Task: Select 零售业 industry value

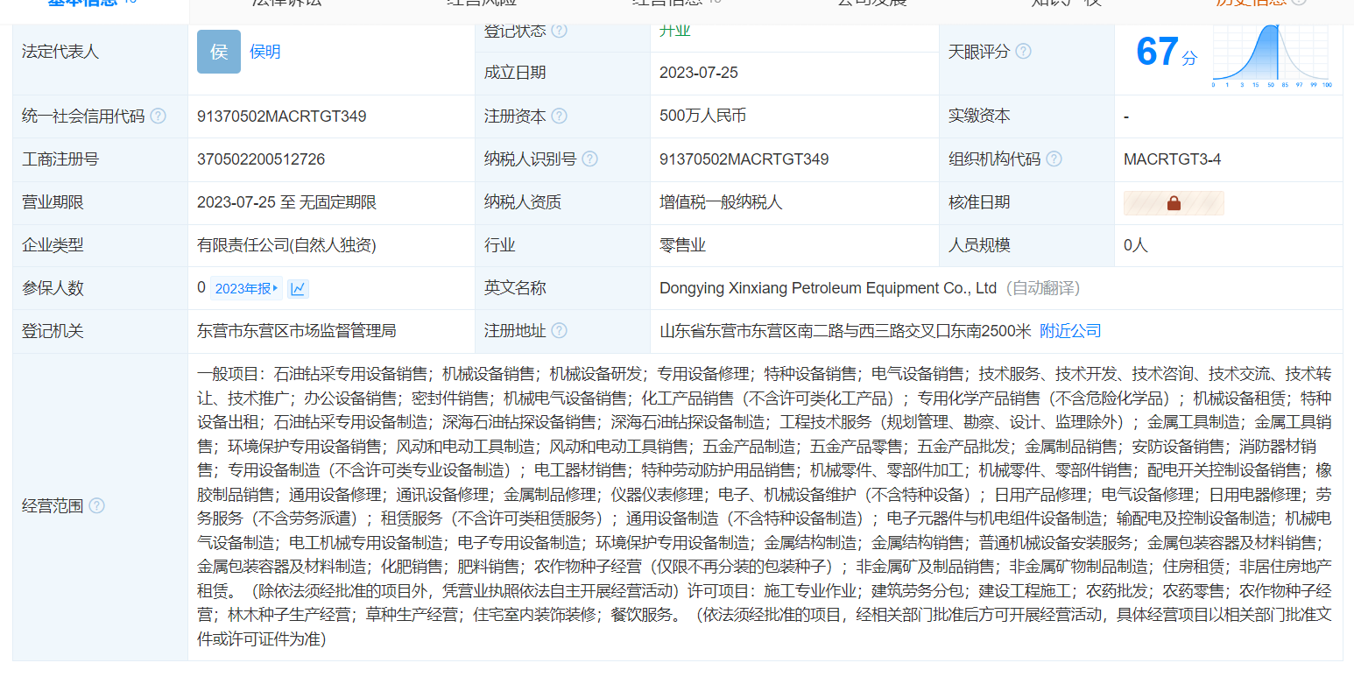Action: point(683,245)
